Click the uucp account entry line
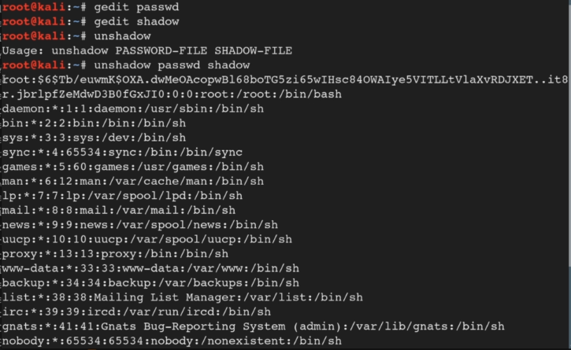 (x=147, y=239)
